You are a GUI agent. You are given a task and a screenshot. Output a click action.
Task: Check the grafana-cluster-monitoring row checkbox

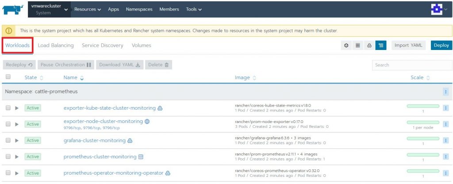[8, 140]
